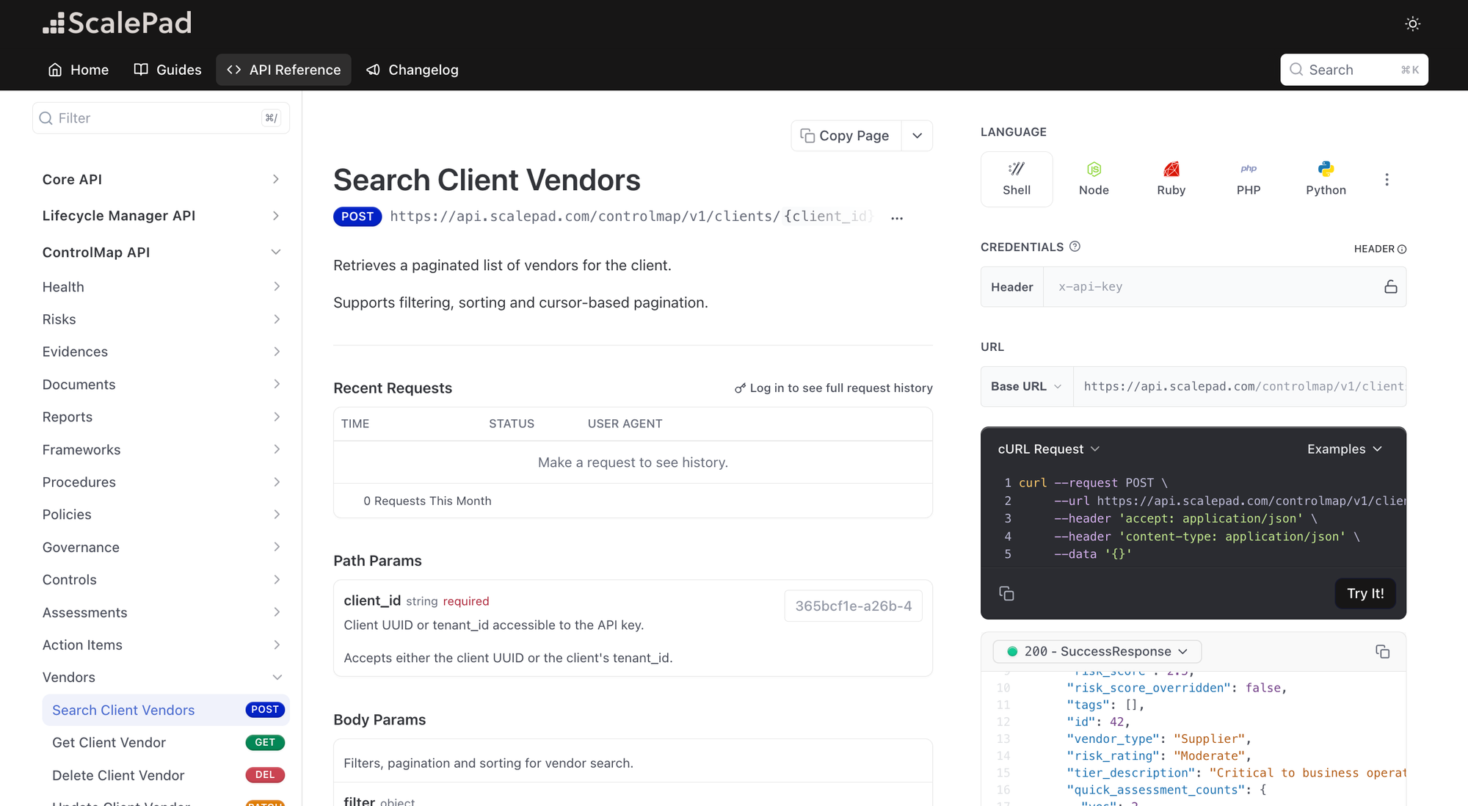Select the Ruby language icon
Viewport: 1468px width, 806px height.
[x=1171, y=179]
